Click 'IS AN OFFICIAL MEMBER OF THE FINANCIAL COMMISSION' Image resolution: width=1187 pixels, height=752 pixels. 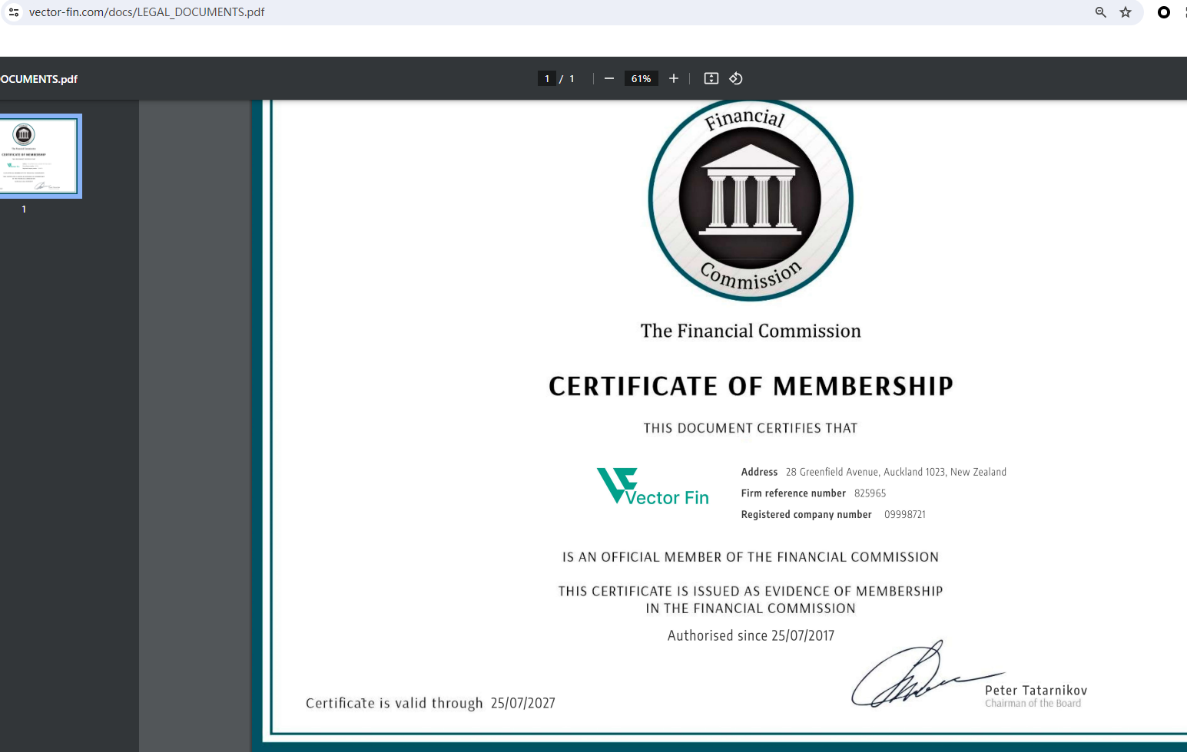tap(751, 557)
